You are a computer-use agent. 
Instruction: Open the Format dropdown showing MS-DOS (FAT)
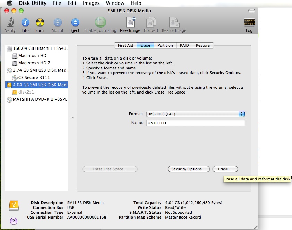point(196,114)
